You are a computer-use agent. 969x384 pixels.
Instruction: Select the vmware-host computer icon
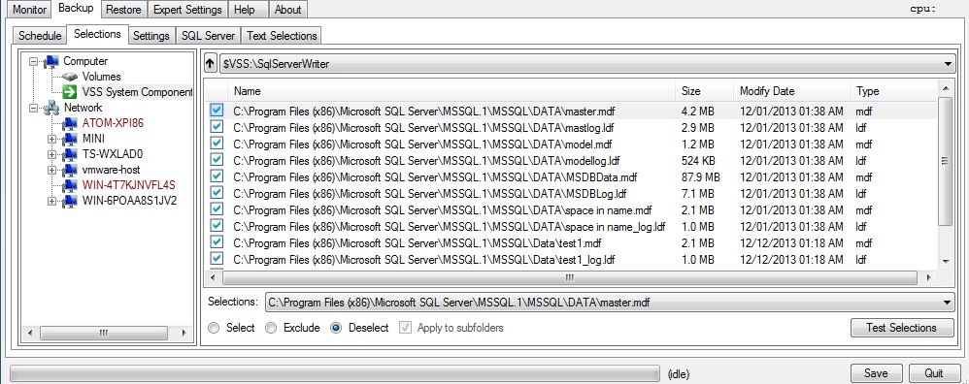click(x=70, y=170)
